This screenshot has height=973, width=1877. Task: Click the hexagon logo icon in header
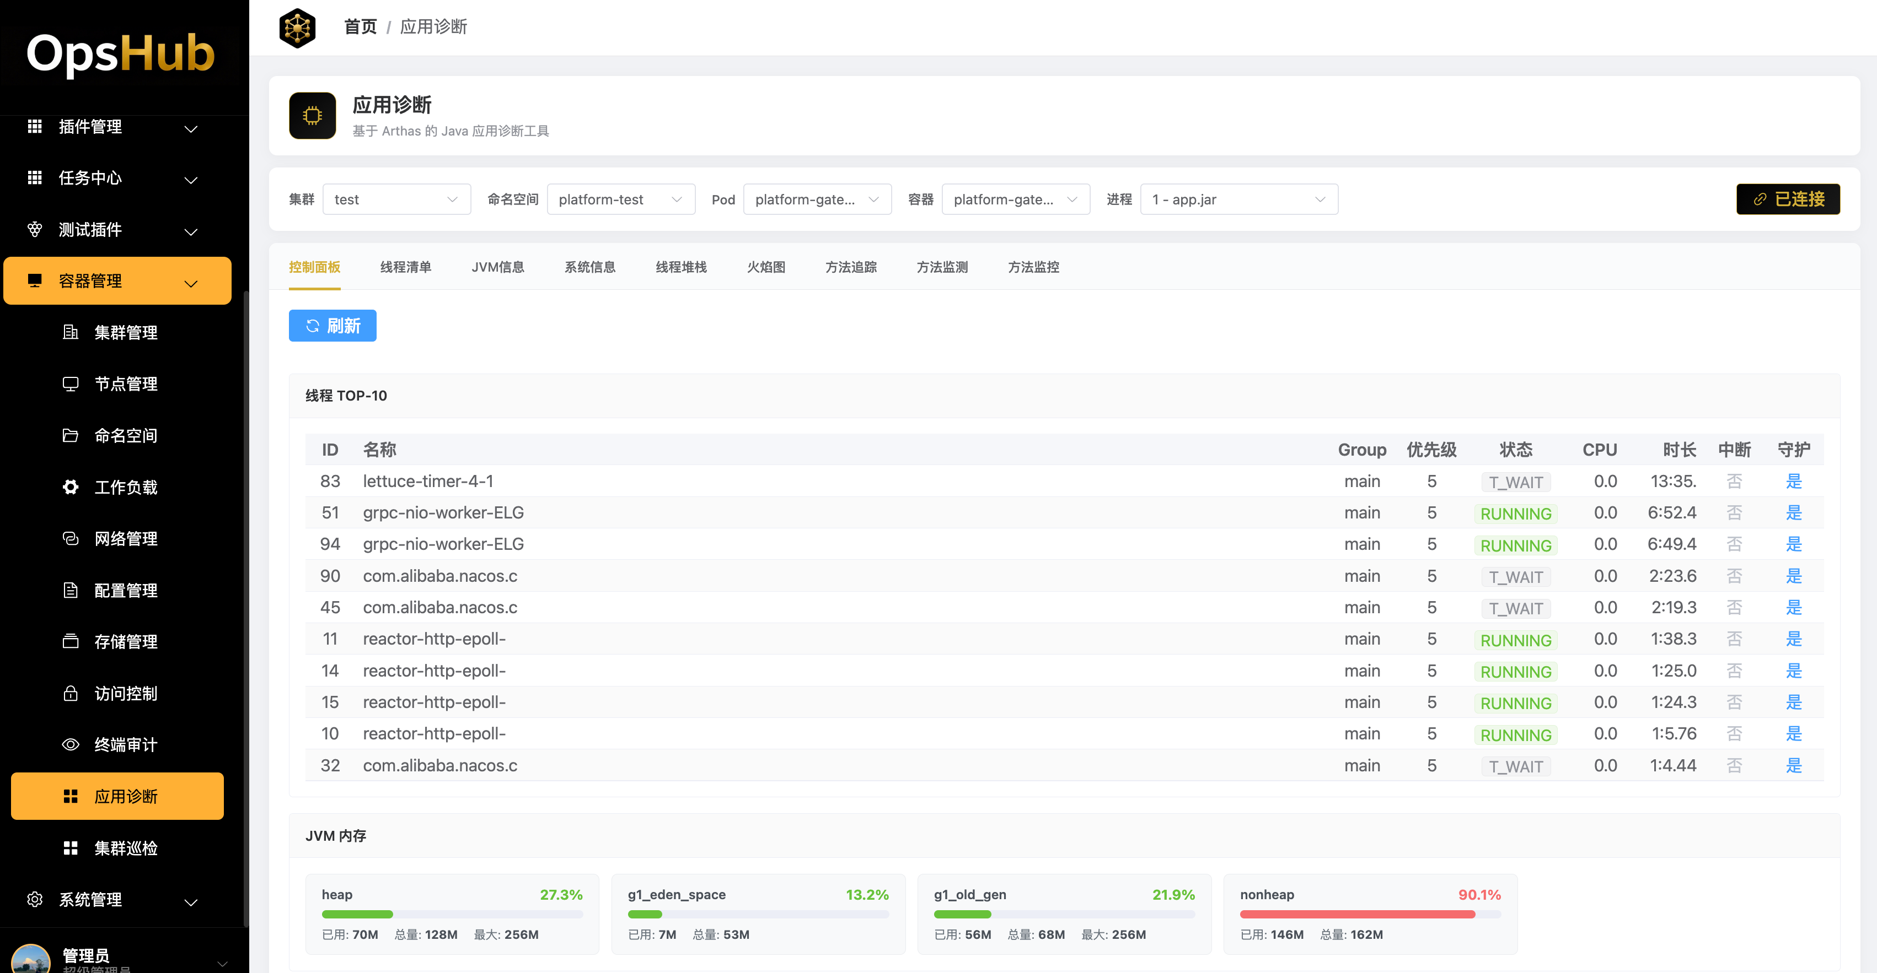click(297, 28)
